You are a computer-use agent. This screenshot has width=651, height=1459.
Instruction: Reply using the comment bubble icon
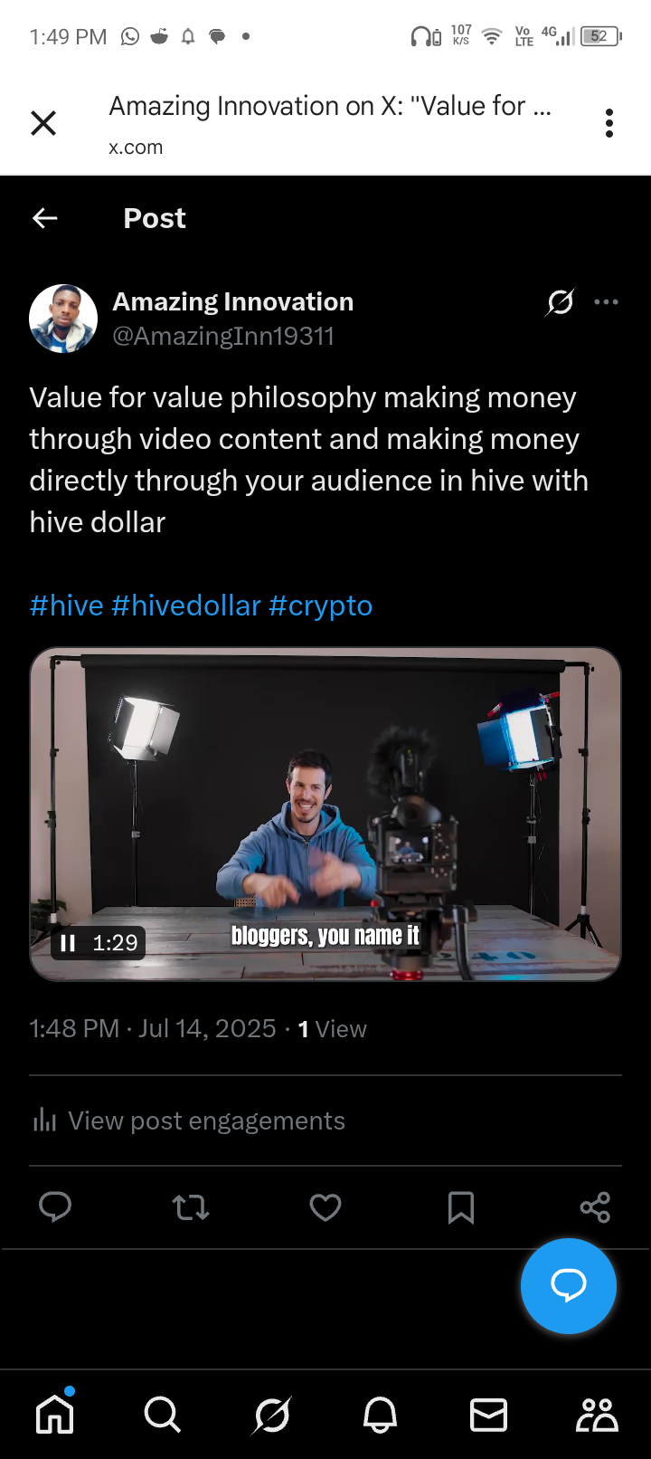[x=55, y=1206]
